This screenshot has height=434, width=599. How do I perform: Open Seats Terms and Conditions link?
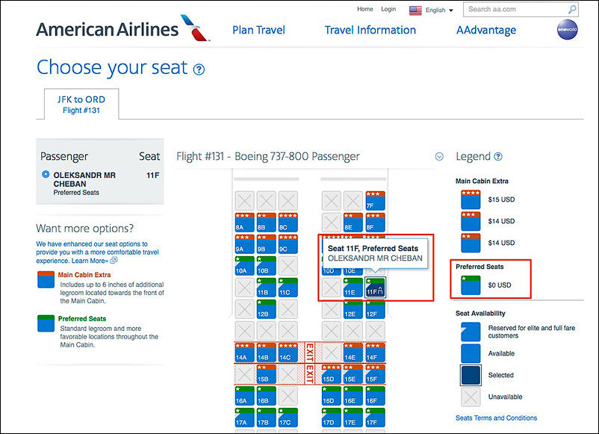496,418
